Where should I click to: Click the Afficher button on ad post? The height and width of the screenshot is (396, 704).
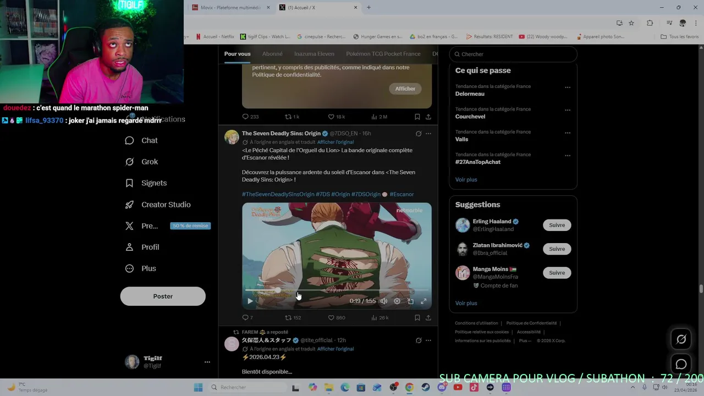click(405, 89)
